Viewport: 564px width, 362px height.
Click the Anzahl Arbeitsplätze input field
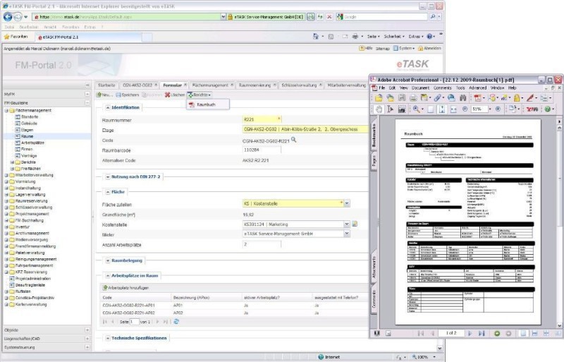262,244
